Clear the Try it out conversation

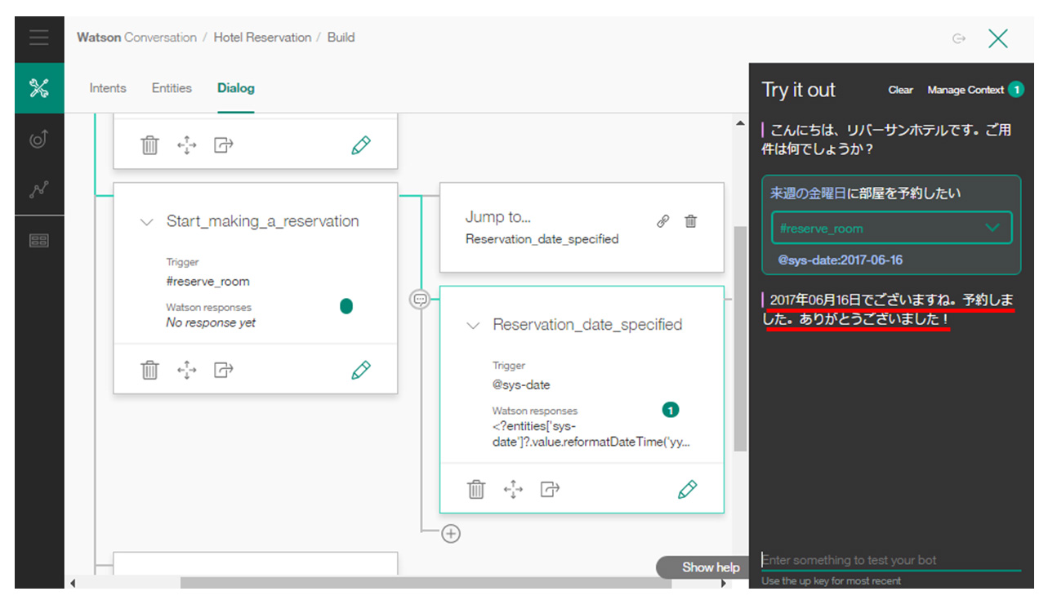(900, 90)
